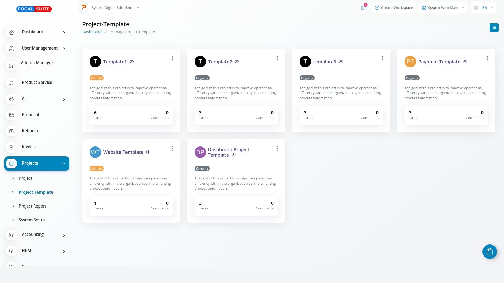Go to the Dashboard breadcrumb link
Image resolution: width=504 pixels, height=283 pixels.
point(92,32)
